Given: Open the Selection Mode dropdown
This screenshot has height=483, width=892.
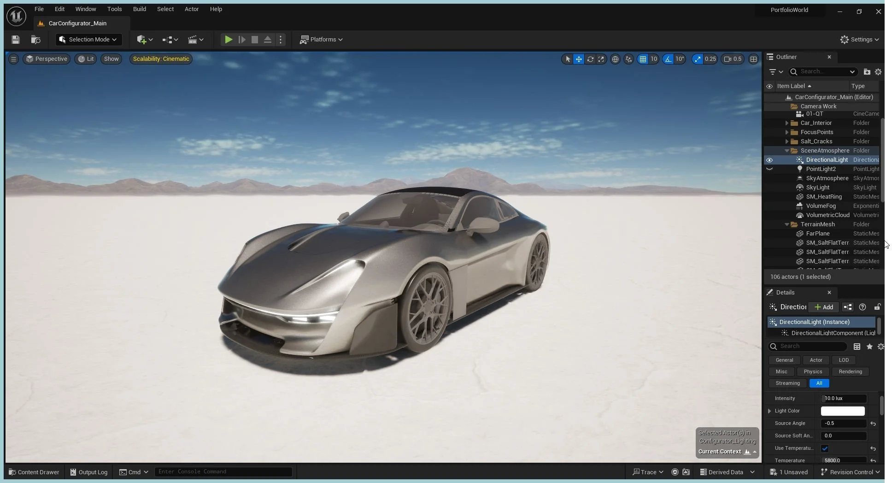Looking at the screenshot, I should pos(88,40).
